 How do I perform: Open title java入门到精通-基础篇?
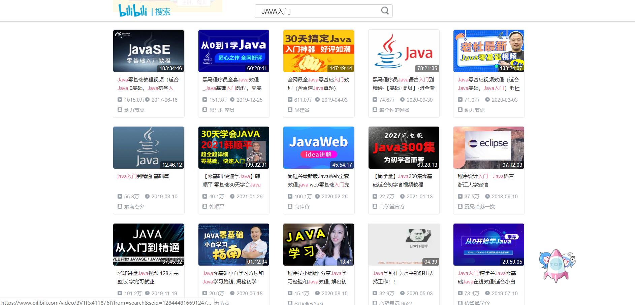point(143,176)
